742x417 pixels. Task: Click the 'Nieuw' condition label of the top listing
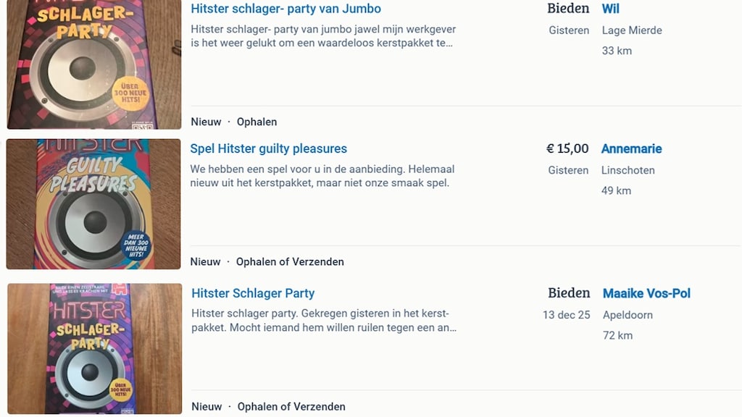(x=206, y=122)
